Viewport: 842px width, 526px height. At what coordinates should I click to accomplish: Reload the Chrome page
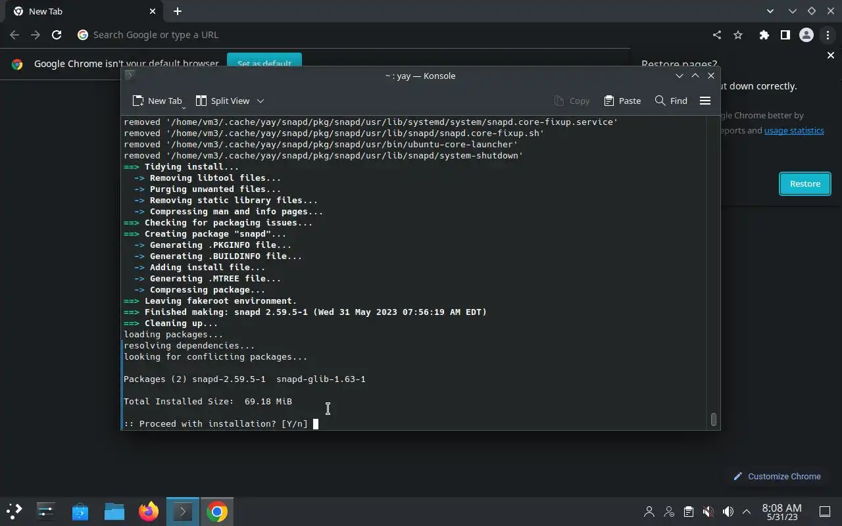[57, 35]
